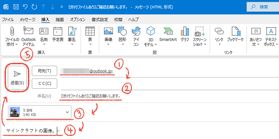
Task: Click the 宛先(T) button
Action: 44,71
